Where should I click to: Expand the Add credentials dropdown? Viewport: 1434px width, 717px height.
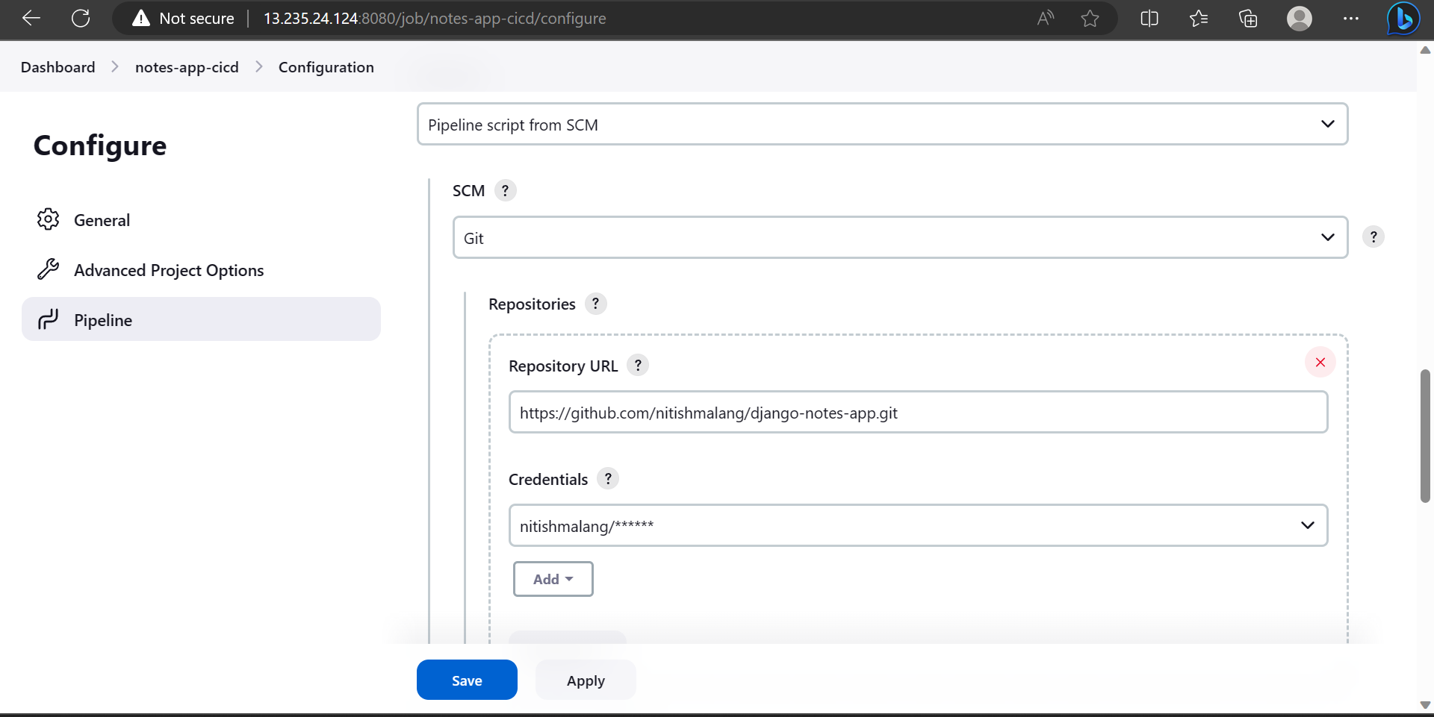[553, 578]
